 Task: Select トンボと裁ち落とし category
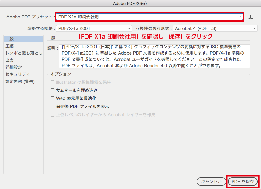pos(23,53)
